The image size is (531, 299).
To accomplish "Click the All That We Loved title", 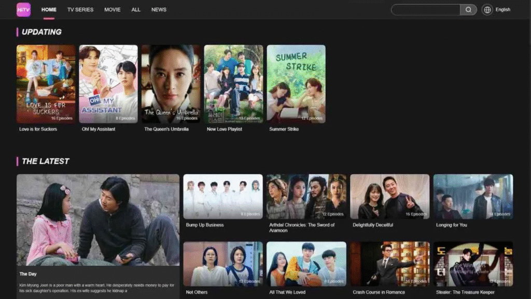I will [287, 292].
